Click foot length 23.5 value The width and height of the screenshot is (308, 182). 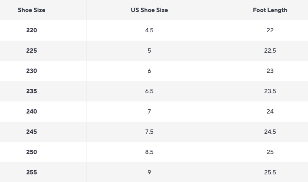point(270,91)
